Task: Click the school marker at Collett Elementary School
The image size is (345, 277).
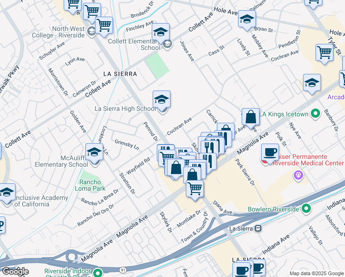Action: coord(161,32)
